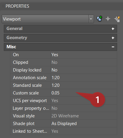This screenshot has width=123, height=138.
Task: Click the panel grip handle beside PROPERTIES
Action: (3, 6)
